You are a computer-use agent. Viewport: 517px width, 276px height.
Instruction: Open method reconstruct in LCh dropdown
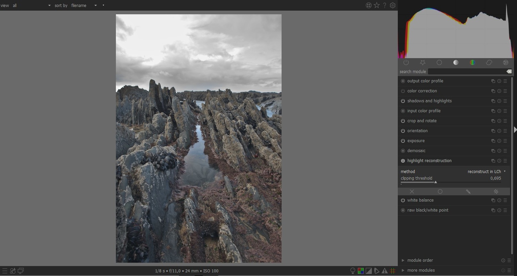point(486,172)
